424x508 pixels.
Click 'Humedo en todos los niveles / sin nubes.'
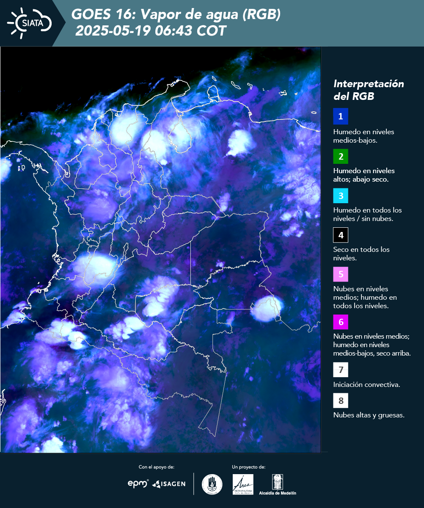coord(367,214)
